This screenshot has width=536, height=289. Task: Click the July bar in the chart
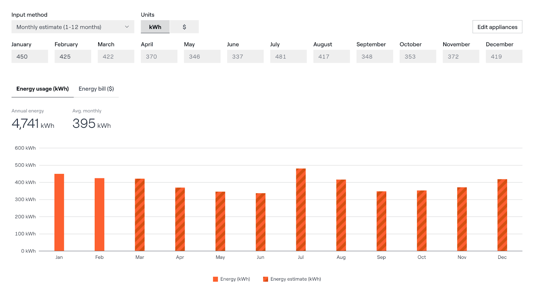pos(301,210)
